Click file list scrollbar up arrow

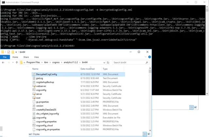(150, 68)
